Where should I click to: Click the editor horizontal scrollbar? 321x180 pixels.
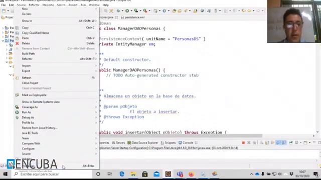tap(181, 135)
